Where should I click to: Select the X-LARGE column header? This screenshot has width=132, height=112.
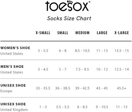pyautogui.click(x=122, y=33)
